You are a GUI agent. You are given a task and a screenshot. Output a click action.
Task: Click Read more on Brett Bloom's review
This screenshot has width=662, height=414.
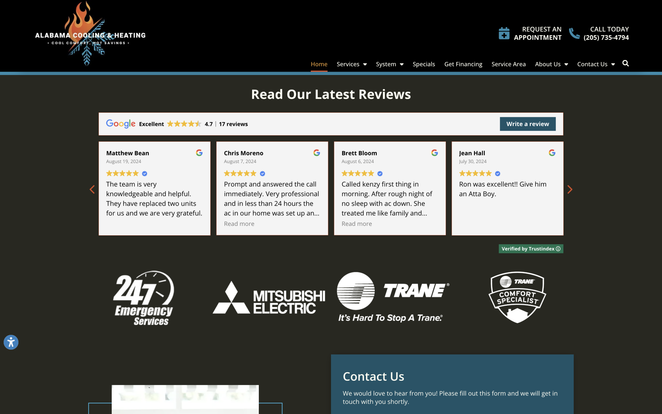(x=356, y=224)
